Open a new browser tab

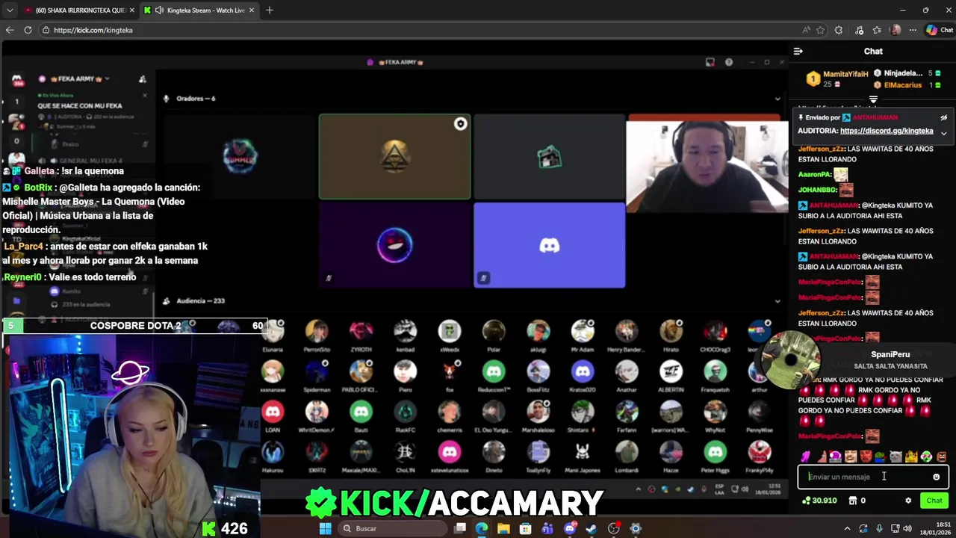[270, 10]
